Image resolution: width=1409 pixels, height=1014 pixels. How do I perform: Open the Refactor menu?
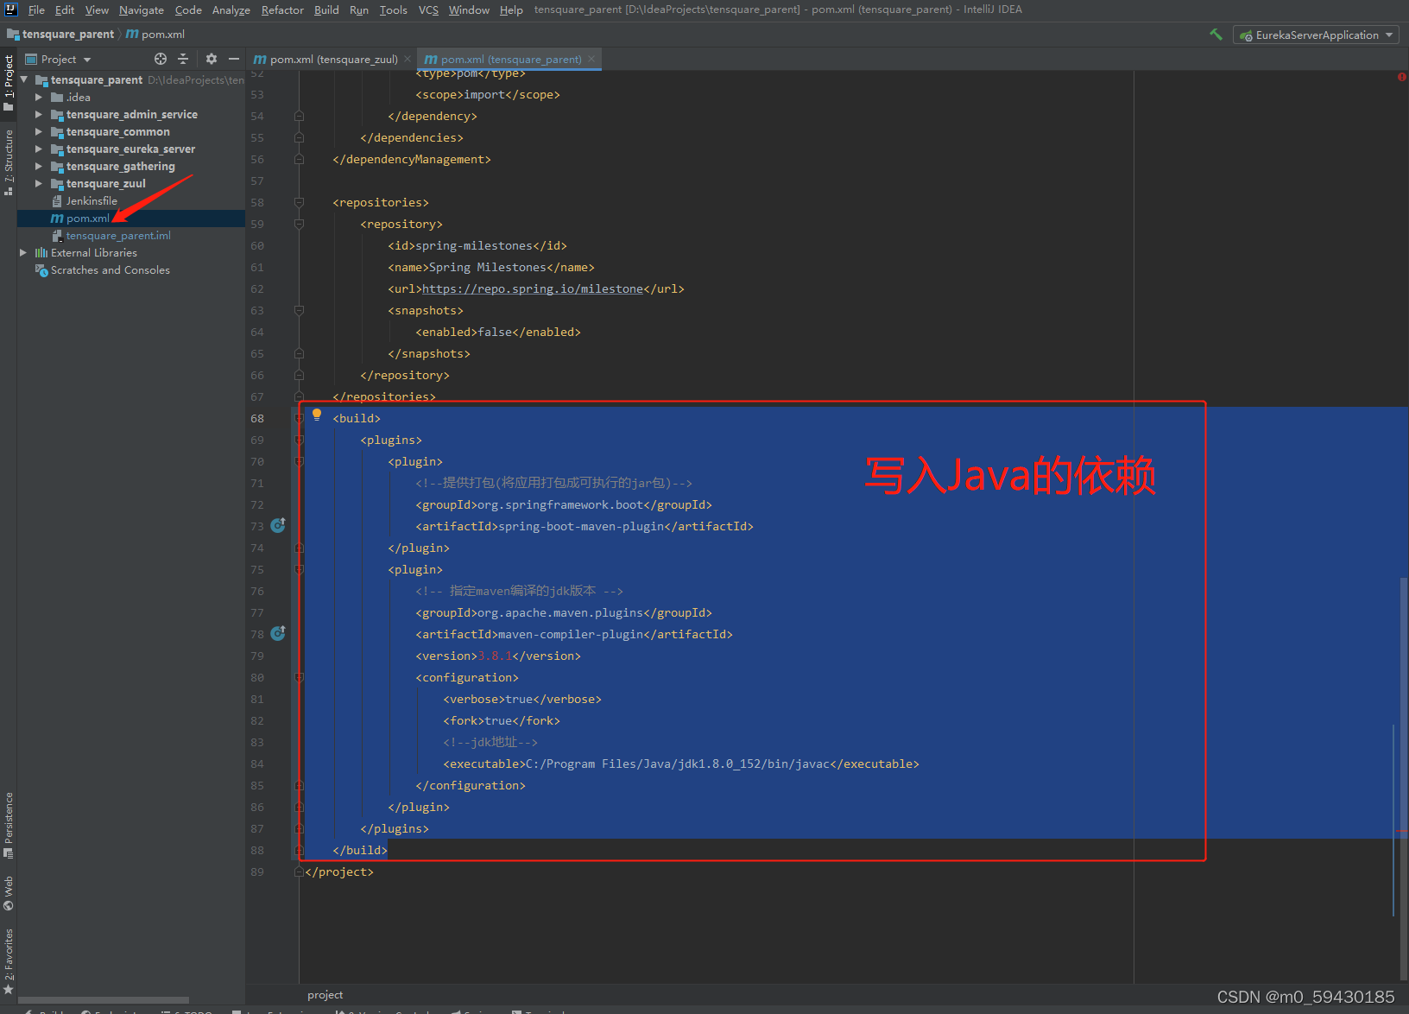pos(282,10)
